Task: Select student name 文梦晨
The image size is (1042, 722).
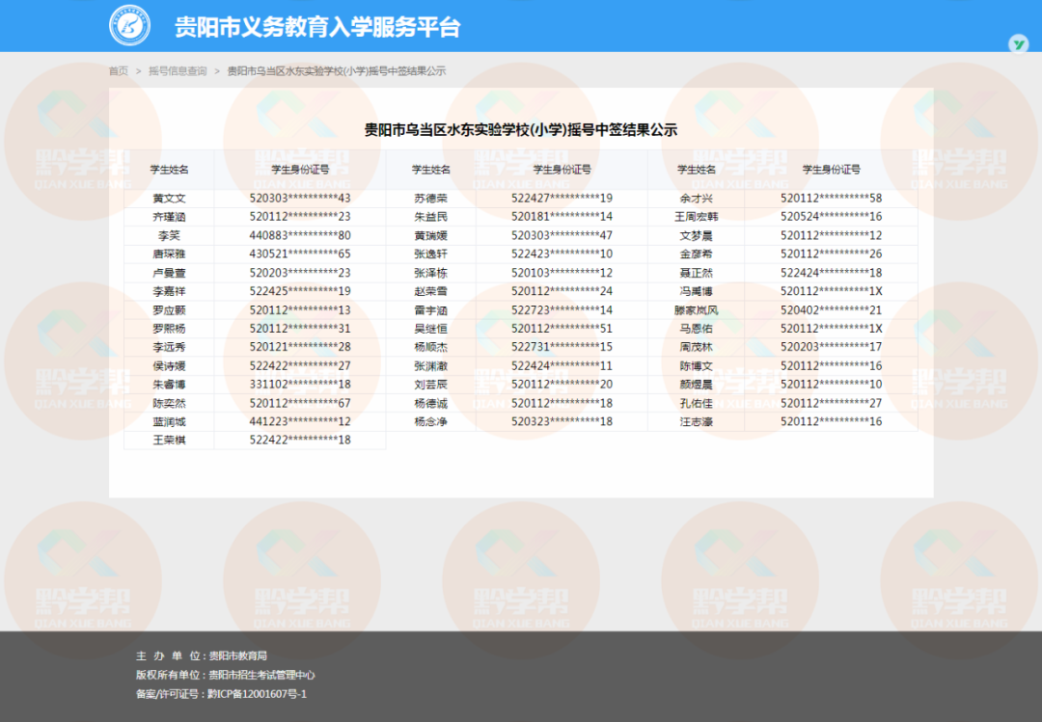Action: 696,235
